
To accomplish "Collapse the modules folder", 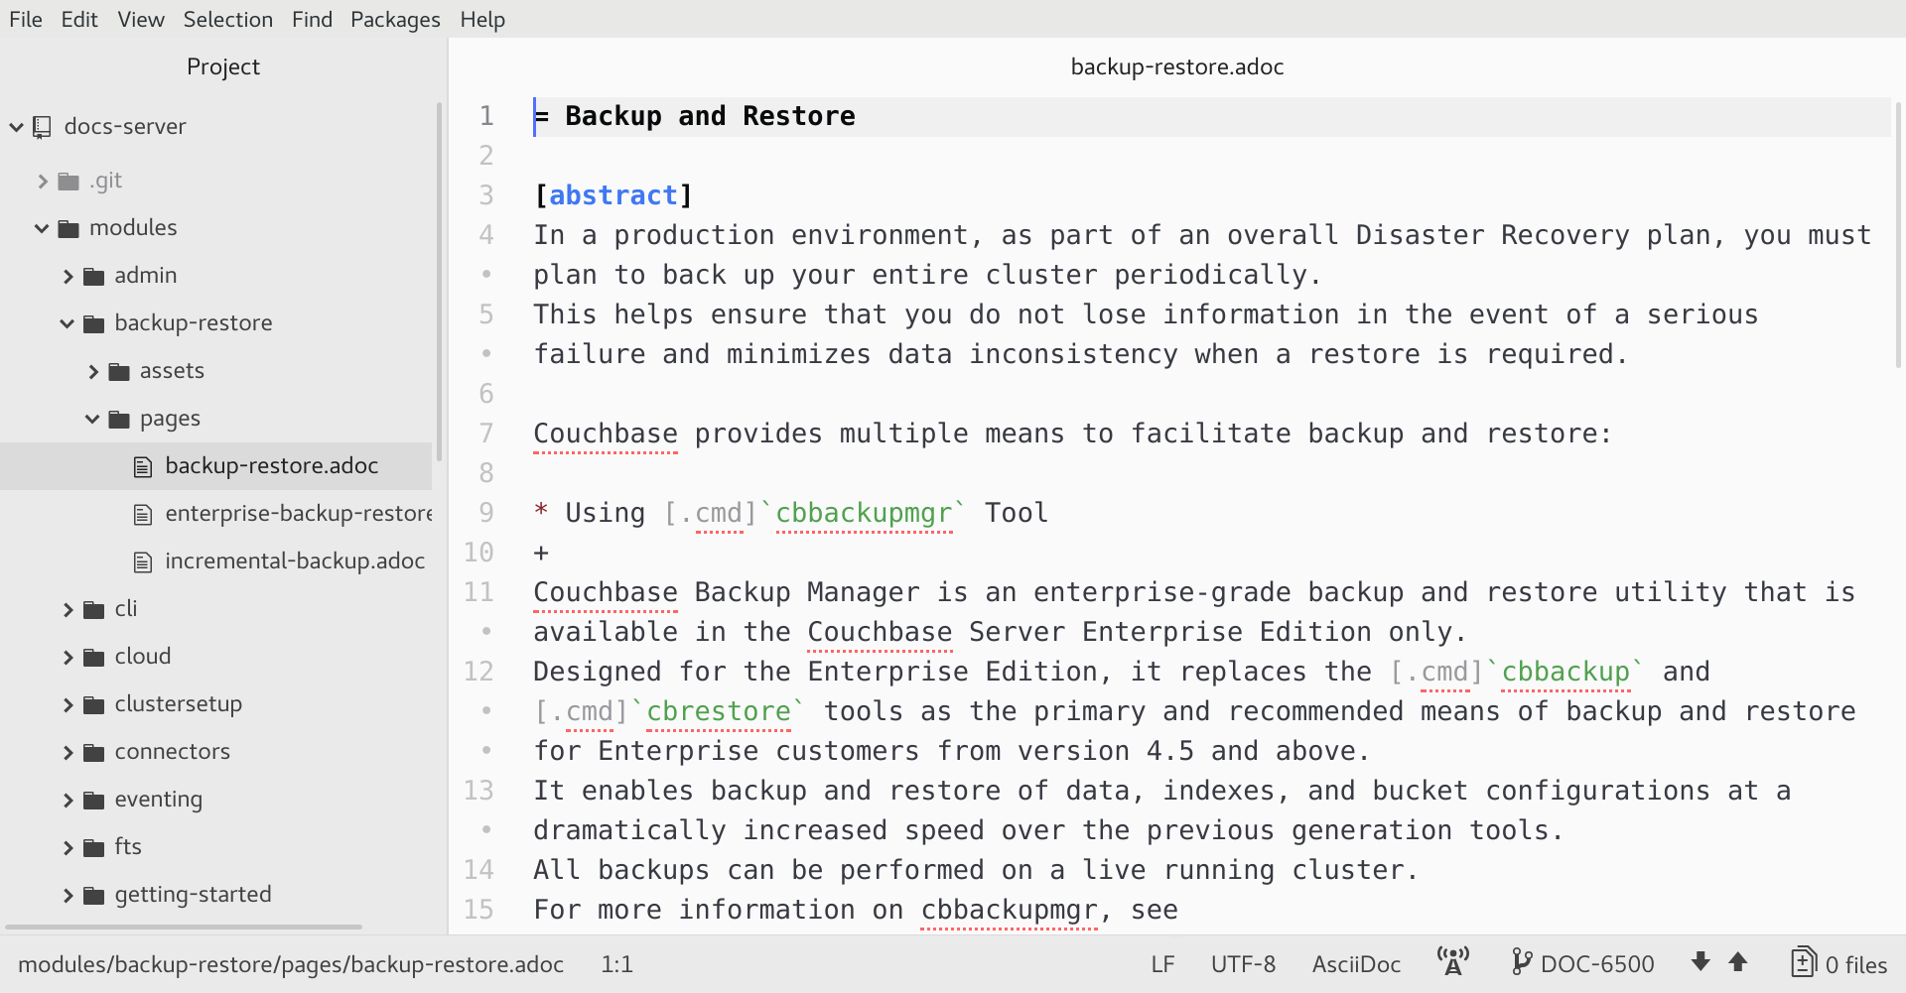I will point(42,227).
